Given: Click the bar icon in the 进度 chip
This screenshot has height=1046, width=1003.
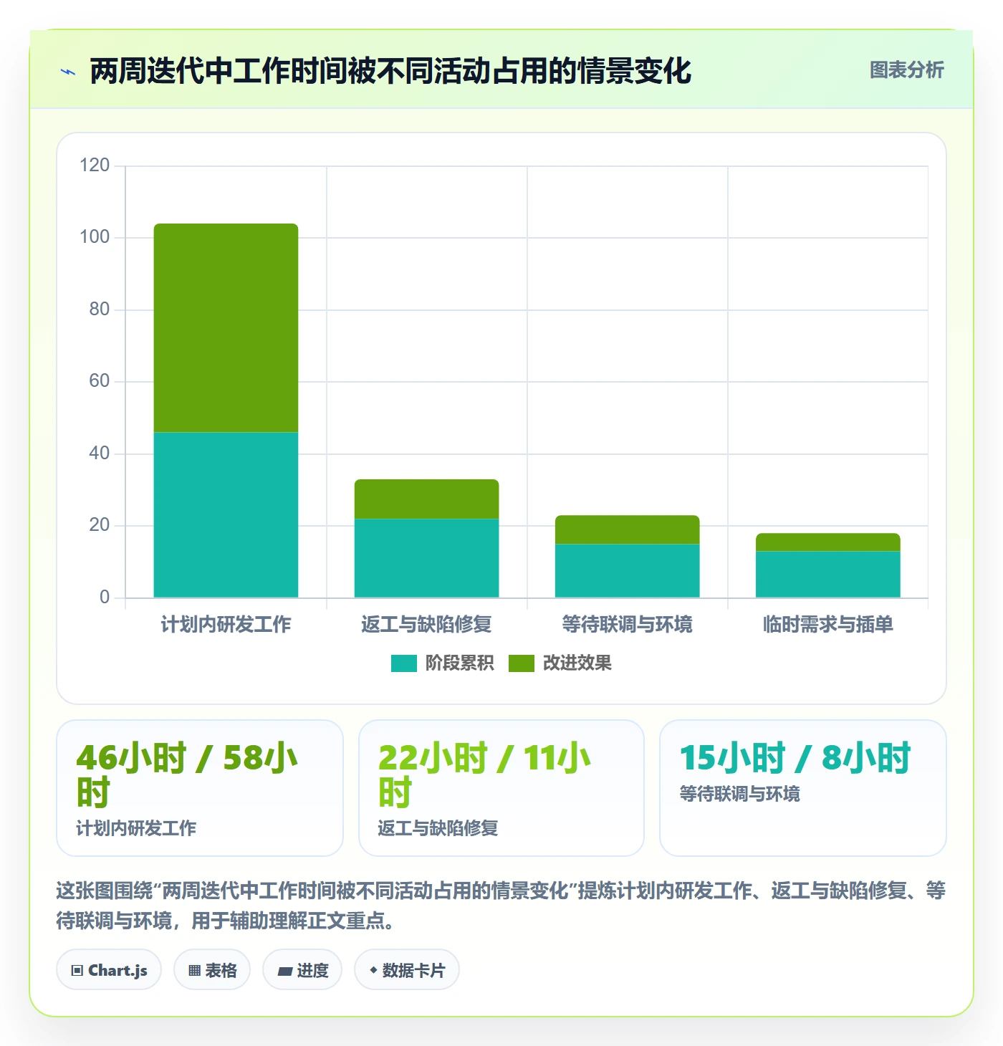Looking at the screenshot, I should (285, 971).
